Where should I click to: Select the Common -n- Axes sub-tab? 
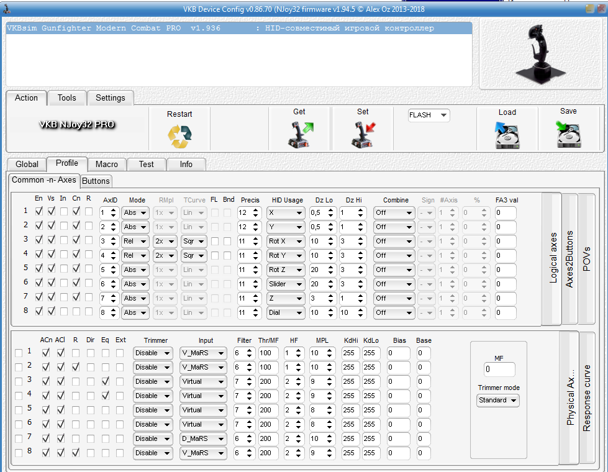click(x=44, y=180)
